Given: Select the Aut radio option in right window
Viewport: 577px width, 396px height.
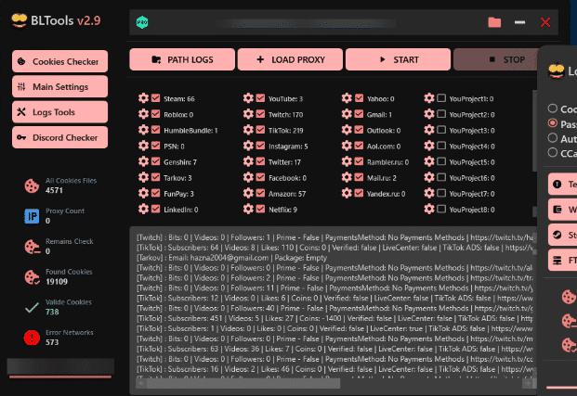Looking at the screenshot, I should (x=552, y=138).
